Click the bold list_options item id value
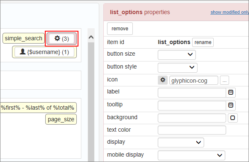The width and height of the screenshot is (249, 162). click(x=174, y=42)
